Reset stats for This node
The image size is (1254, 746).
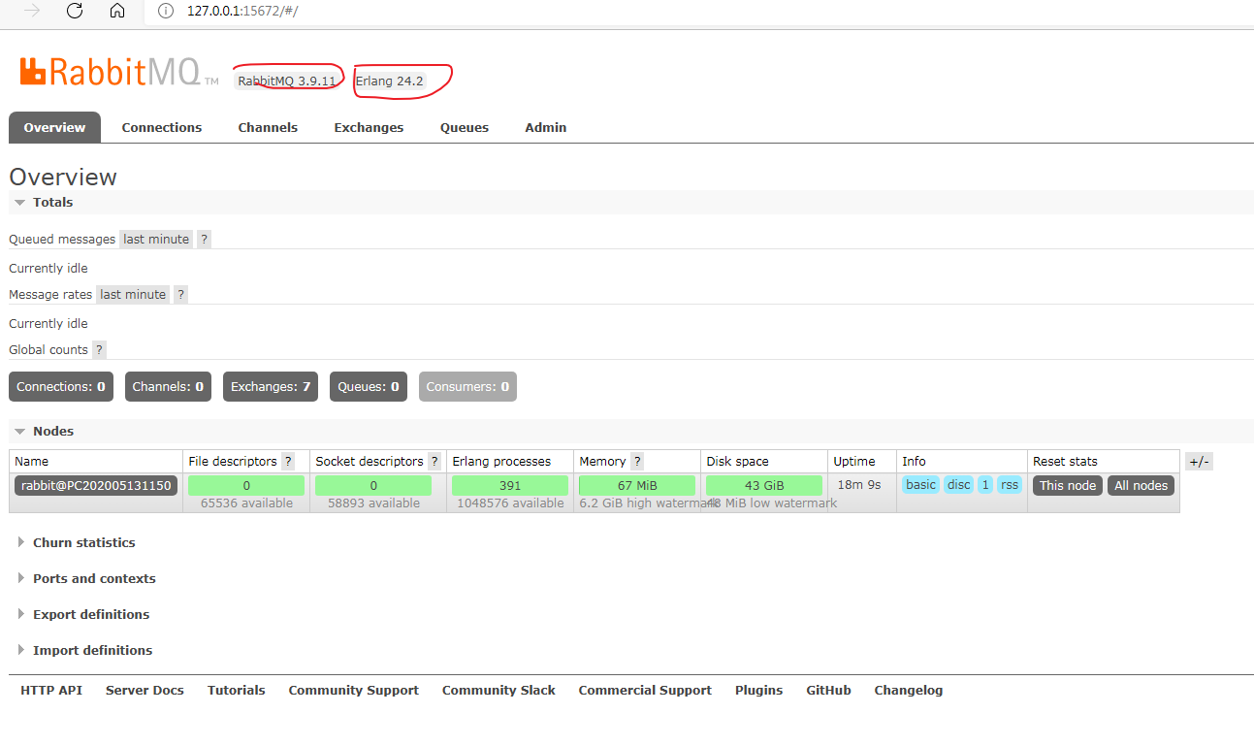click(1067, 485)
